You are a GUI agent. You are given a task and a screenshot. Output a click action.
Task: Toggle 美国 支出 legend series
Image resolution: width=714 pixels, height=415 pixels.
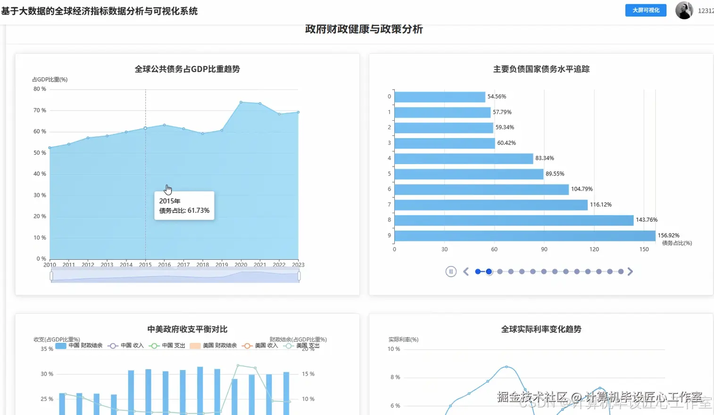(x=301, y=346)
